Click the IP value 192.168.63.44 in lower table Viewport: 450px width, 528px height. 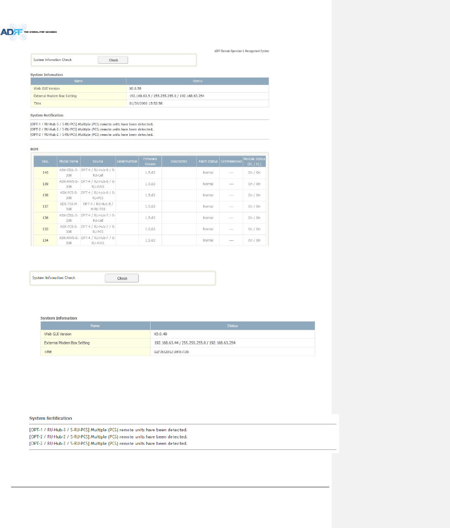(x=167, y=343)
